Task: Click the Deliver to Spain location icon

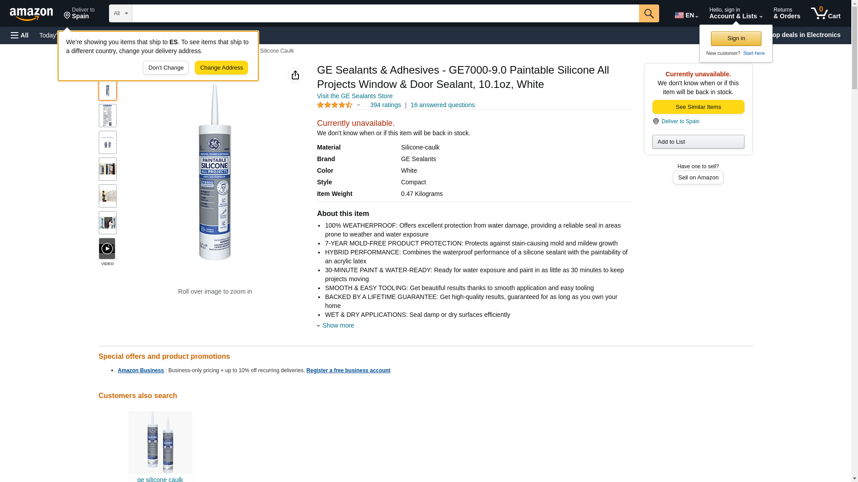Action: tap(656, 121)
